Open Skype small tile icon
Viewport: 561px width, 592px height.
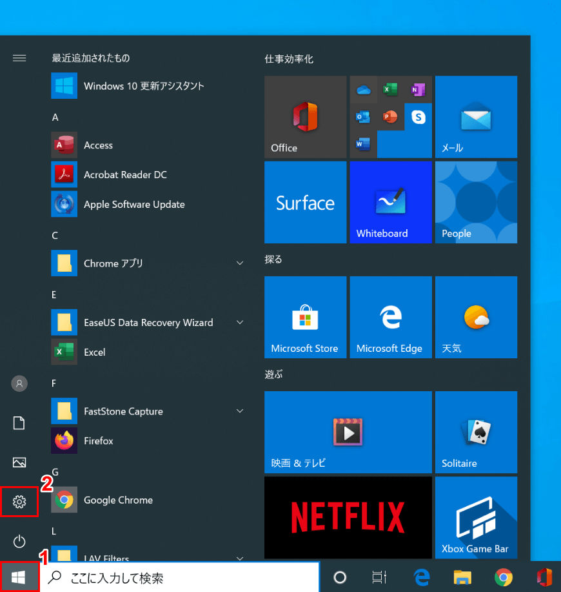click(418, 117)
